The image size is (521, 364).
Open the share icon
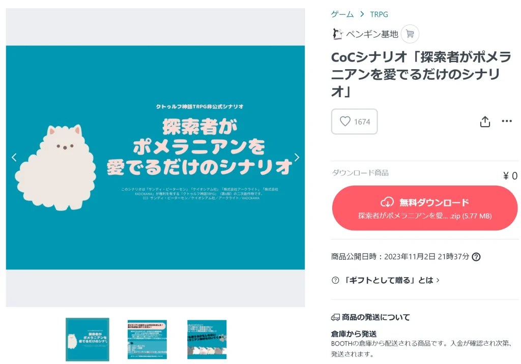point(485,122)
